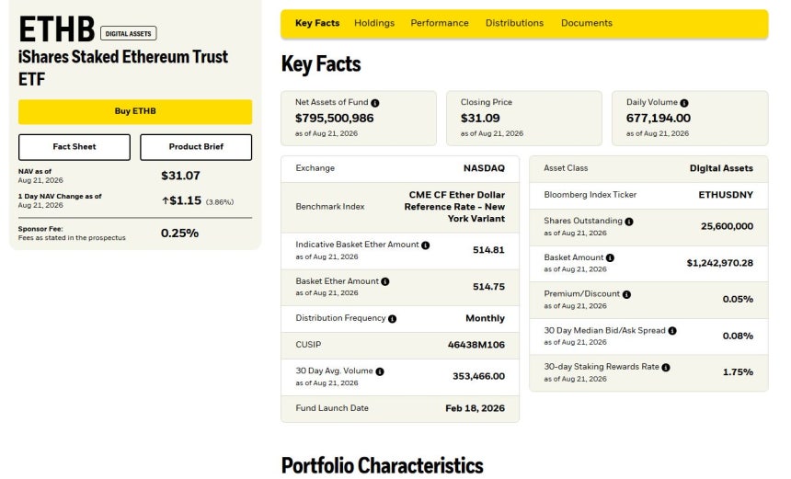Click the 1 Day NAV Change $1.15

(185, 200)
